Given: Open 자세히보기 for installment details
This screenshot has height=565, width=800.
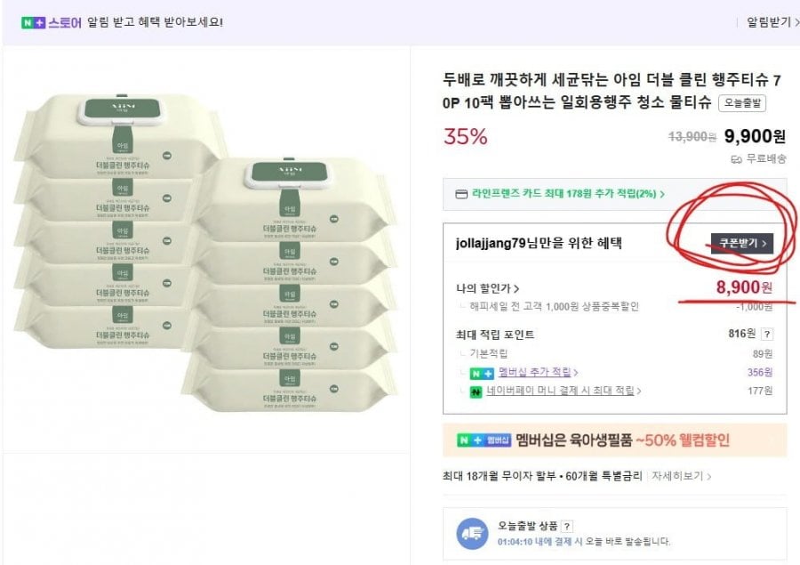Looking at the screenshot, I should (682, 476).
